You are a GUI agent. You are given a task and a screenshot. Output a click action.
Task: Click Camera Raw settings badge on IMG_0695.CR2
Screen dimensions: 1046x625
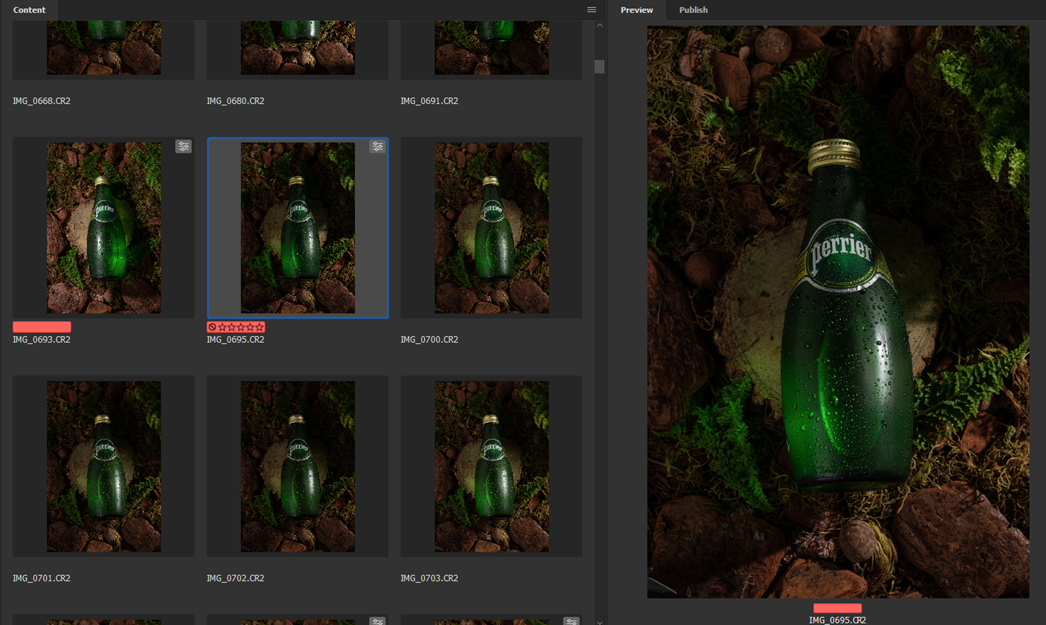pyautogui.click(x=378, y=146)
